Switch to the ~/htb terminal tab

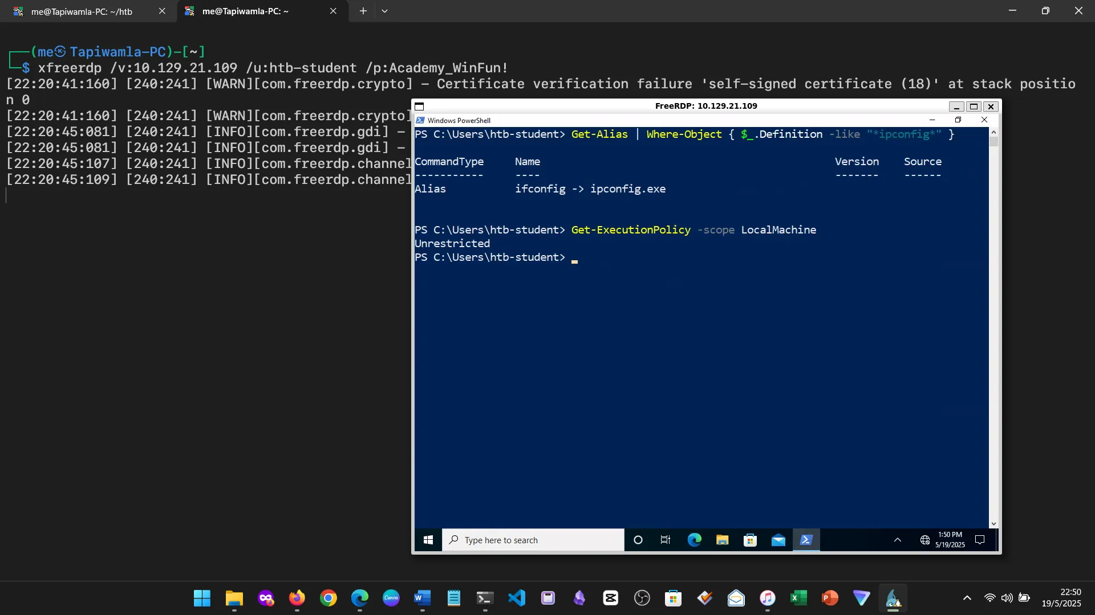[82, 11]
